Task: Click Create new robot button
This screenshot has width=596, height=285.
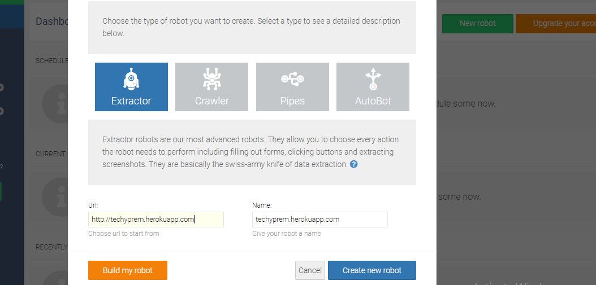Action: 372,270
